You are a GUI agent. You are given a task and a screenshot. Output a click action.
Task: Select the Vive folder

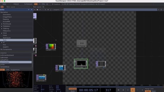tap(4, 45)
